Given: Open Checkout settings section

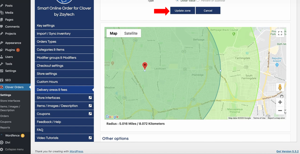Looking at the screenshot, I should coord(64,66).
